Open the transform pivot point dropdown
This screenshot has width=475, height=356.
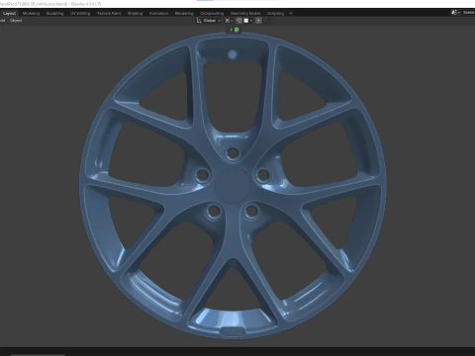(x=229, y=21)
